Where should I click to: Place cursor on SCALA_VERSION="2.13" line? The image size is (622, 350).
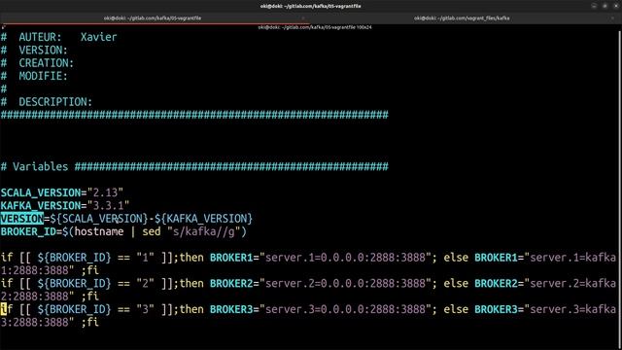tap(62, 192)
